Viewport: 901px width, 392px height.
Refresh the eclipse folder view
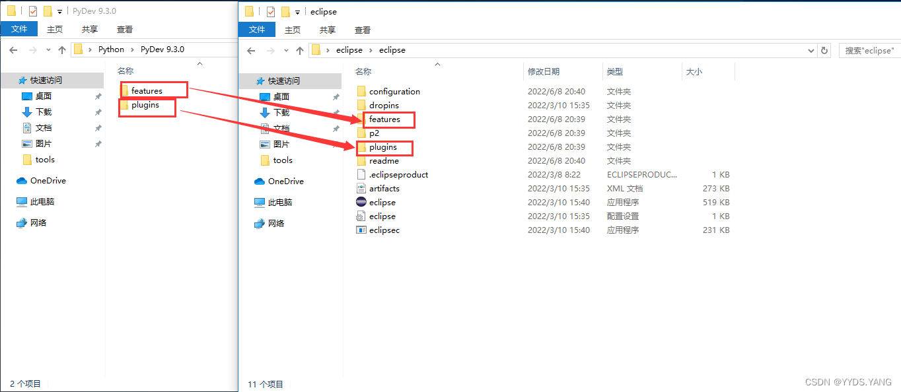(824, 50)
